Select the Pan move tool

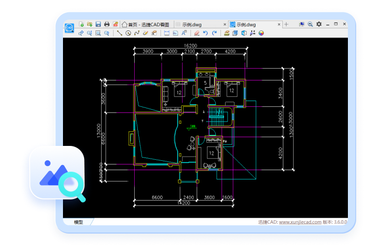[x=81, y=33]
